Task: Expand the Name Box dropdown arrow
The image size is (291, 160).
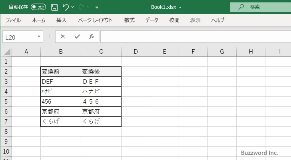Action: (39, 36)
